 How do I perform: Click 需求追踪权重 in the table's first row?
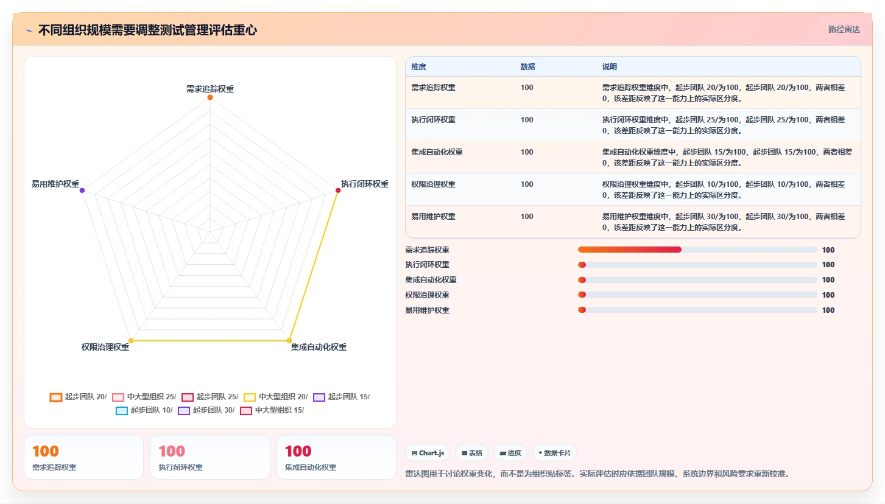(433, 88)
